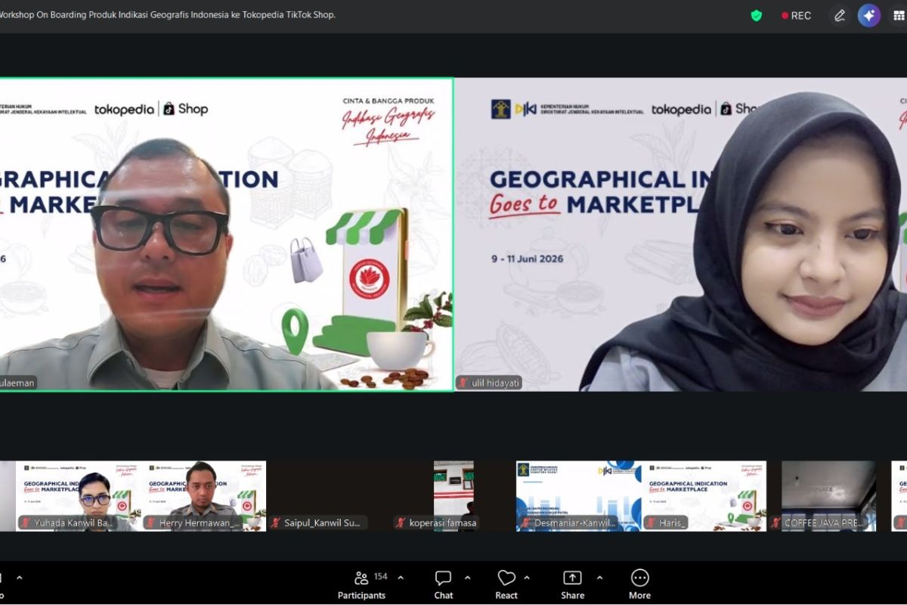Click the ulil hidayati main video
Image resolution: width=907 pixels, height=605 pixels.
(x=681, y=234)
